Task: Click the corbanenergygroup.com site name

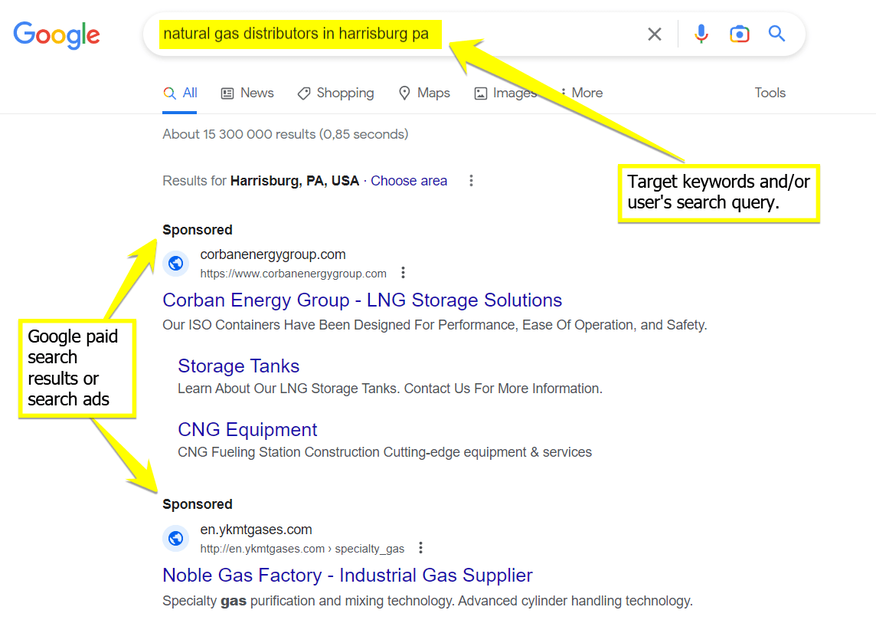Action: [273, 255]
